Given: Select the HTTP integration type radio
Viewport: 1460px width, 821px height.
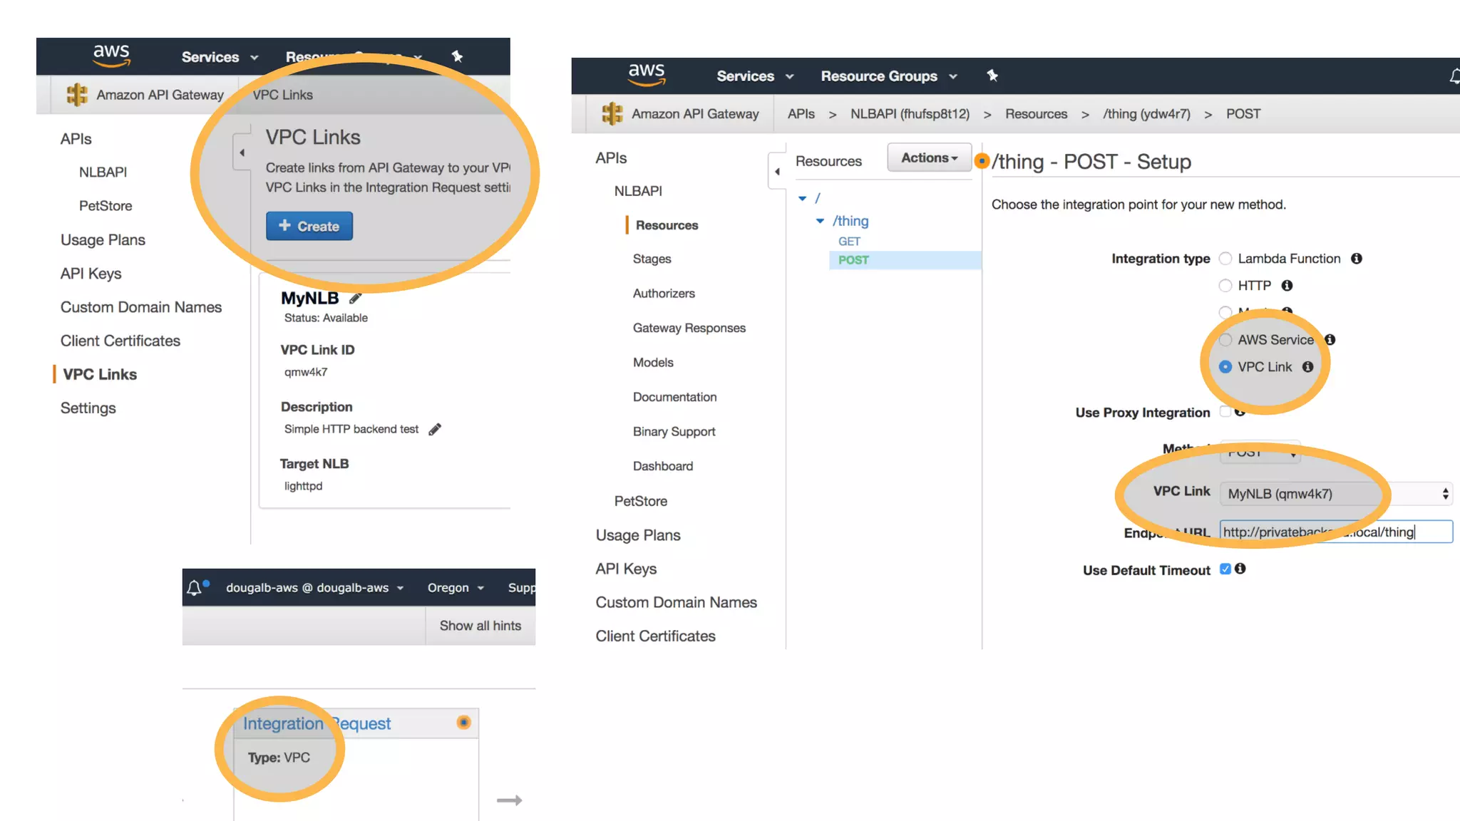Looking at the screenshot, I should [1225, 286].
